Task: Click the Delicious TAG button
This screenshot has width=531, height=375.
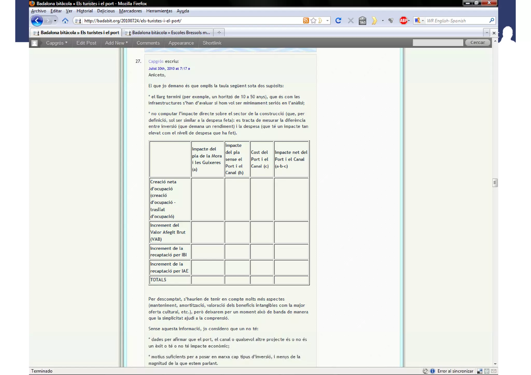Action: 362,21
